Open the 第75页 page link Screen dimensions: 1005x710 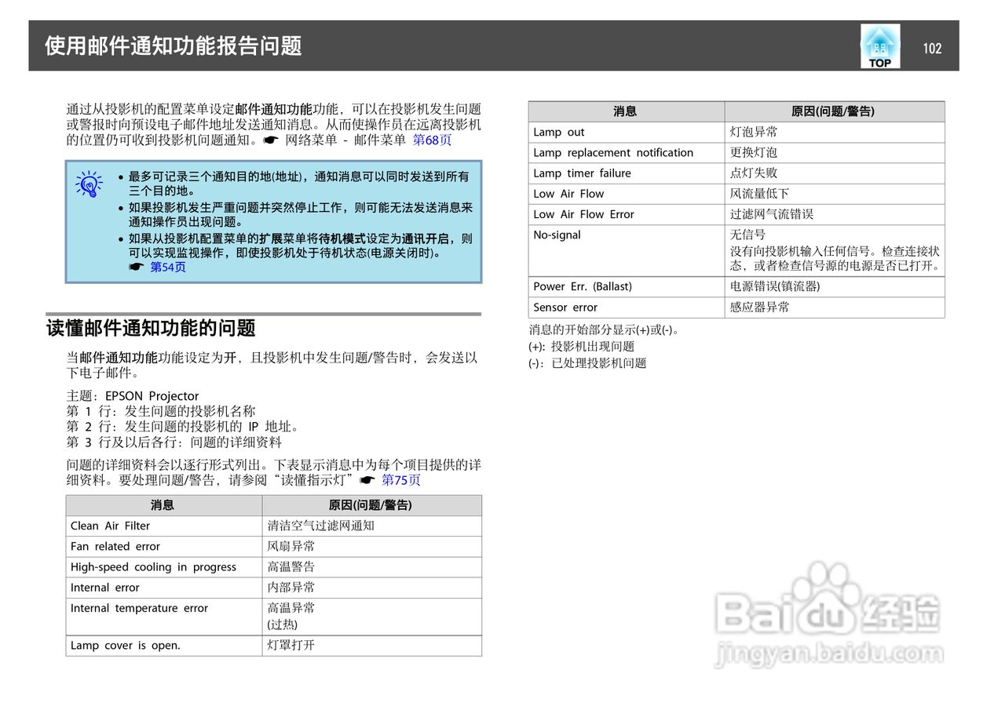pos(400,479)
